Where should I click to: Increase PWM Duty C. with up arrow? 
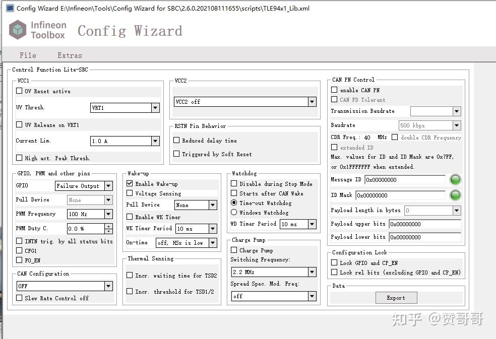108,226
